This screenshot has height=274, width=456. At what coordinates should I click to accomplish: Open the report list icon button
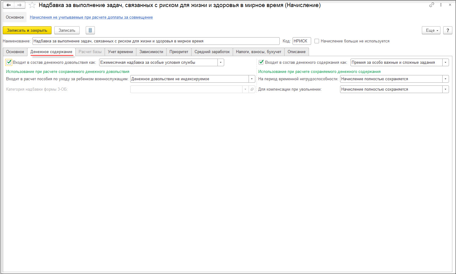[90, 30]
